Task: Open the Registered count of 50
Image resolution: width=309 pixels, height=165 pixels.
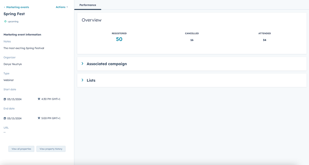Action: point(119,39)
